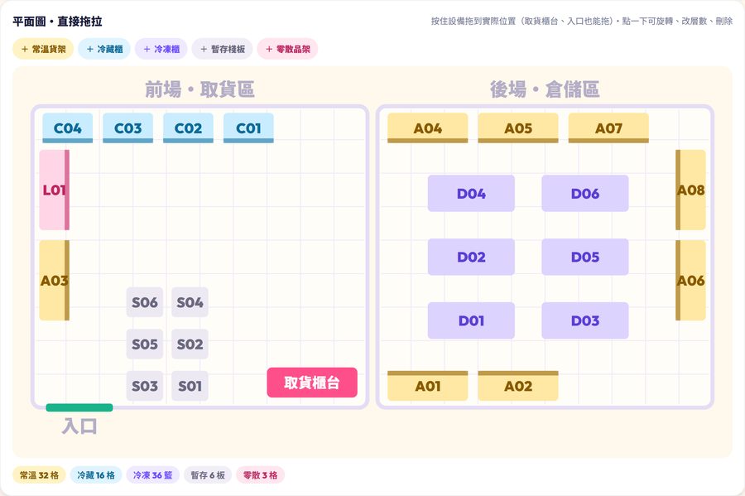Add a 零散品架 rack
745x496 pixels.
click(287, 49)
